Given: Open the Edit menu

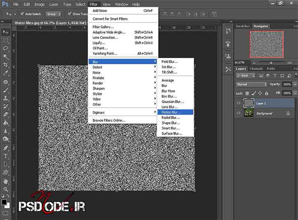Looking at the screenshot, I should click(27, 4).
